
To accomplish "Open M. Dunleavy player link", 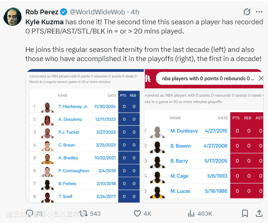I will point(184,131).
